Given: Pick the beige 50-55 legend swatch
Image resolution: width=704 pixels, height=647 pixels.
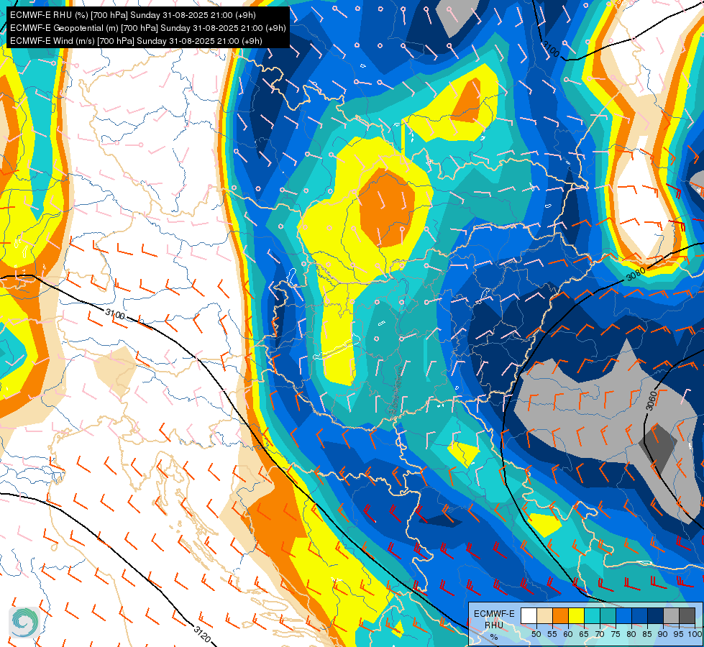Looking at the screenshot, I should (x=544, y=615).
